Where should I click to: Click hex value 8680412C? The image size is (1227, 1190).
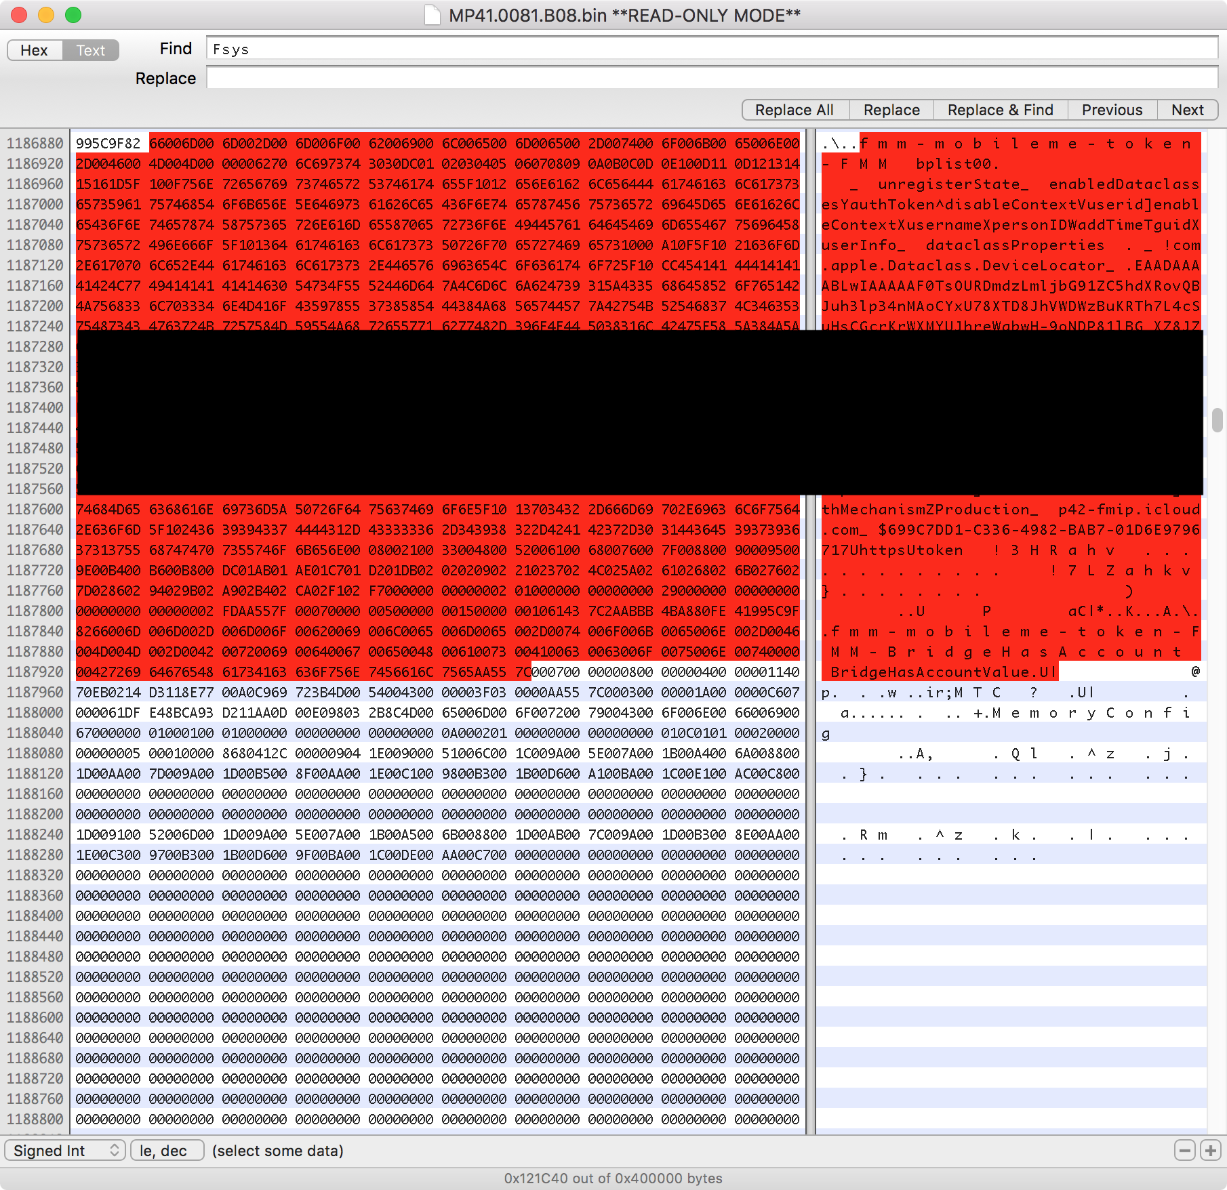[255, 754]
